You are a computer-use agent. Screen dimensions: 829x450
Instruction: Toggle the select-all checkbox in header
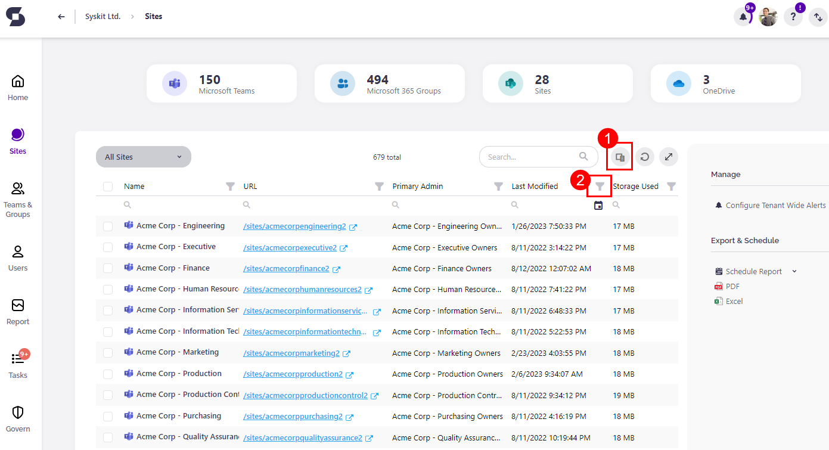coord(108,187)
